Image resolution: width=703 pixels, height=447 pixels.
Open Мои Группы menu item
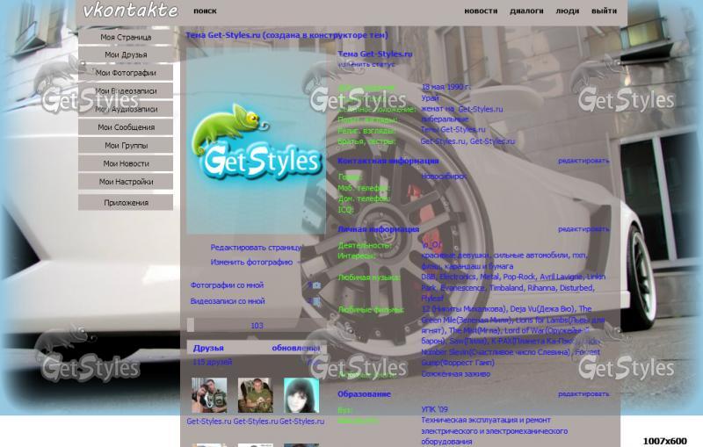coord(126,146)
